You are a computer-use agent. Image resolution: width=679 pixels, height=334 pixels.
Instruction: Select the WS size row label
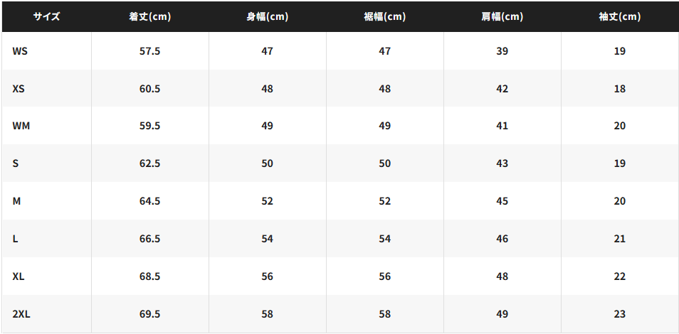point(20,51)
